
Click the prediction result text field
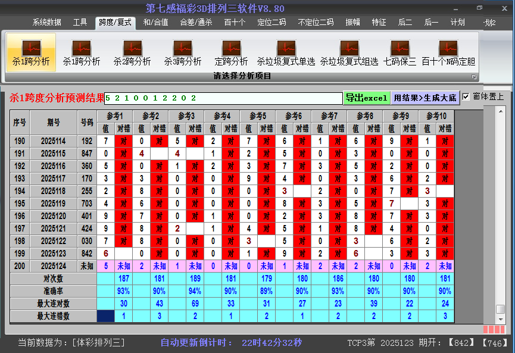pos(223,98)
